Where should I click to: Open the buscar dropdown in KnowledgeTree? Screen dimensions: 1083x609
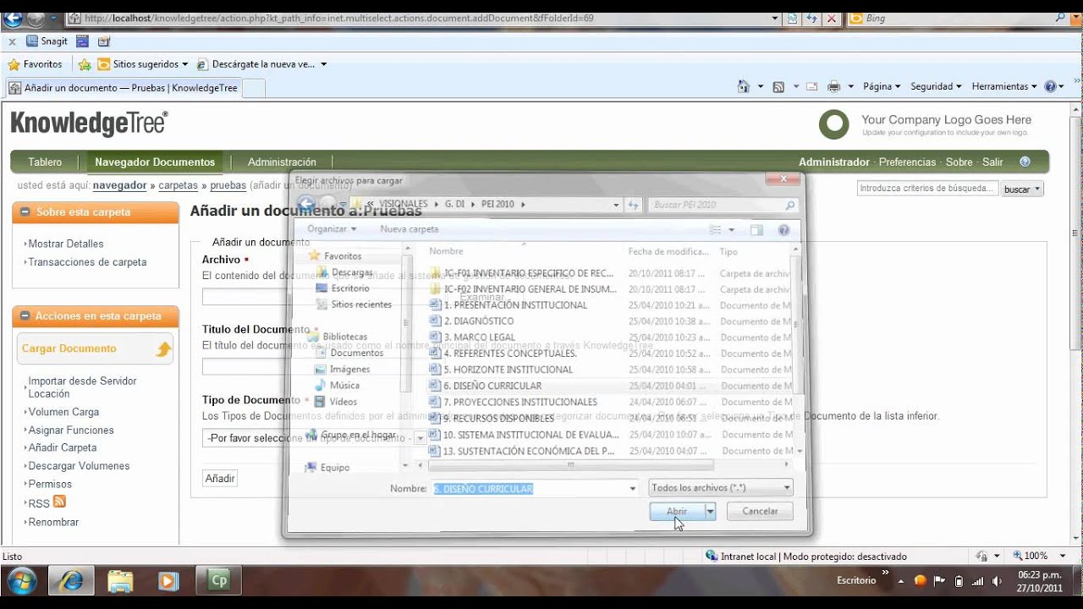(1023, 189)
